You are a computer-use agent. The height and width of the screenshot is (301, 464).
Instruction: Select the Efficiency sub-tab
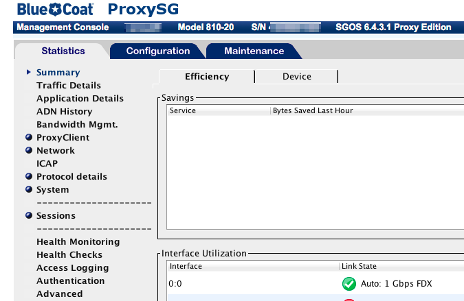[207, 76]
